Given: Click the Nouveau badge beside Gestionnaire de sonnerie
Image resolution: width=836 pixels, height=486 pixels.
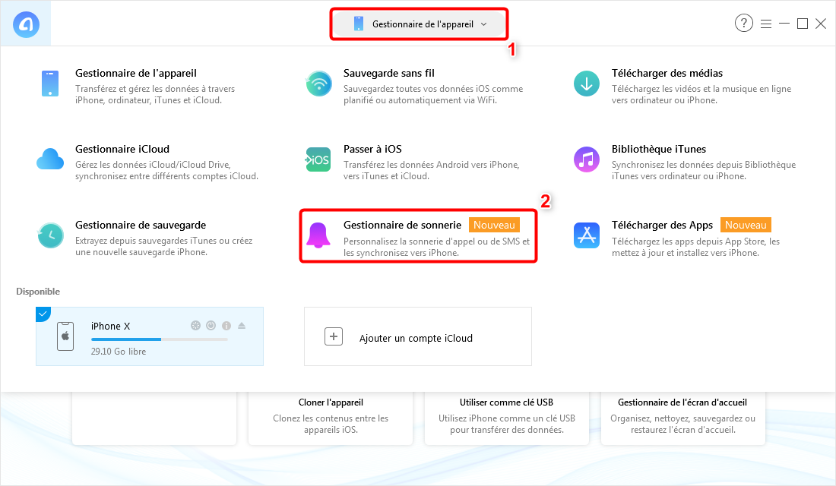Looking at the screenshot, I should click(x=494, y=225).
